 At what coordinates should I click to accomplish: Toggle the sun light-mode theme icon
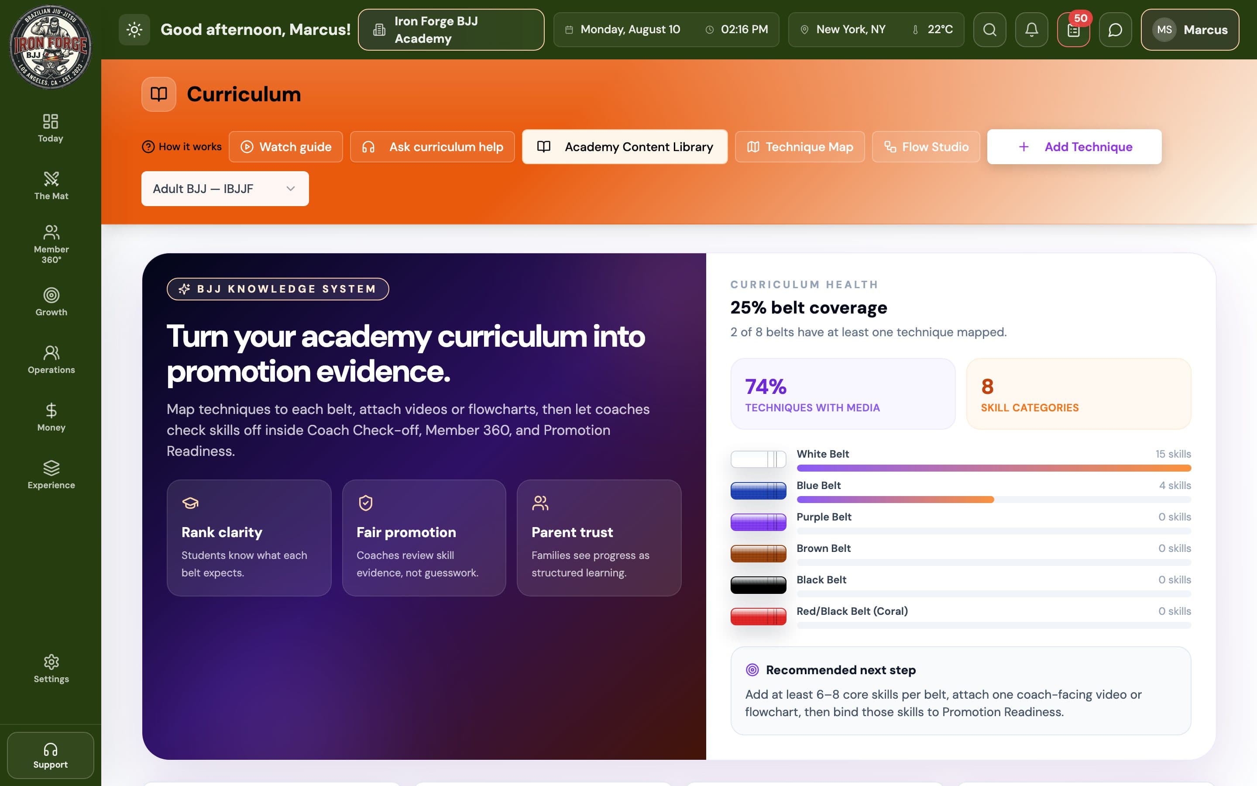point(134,30)
